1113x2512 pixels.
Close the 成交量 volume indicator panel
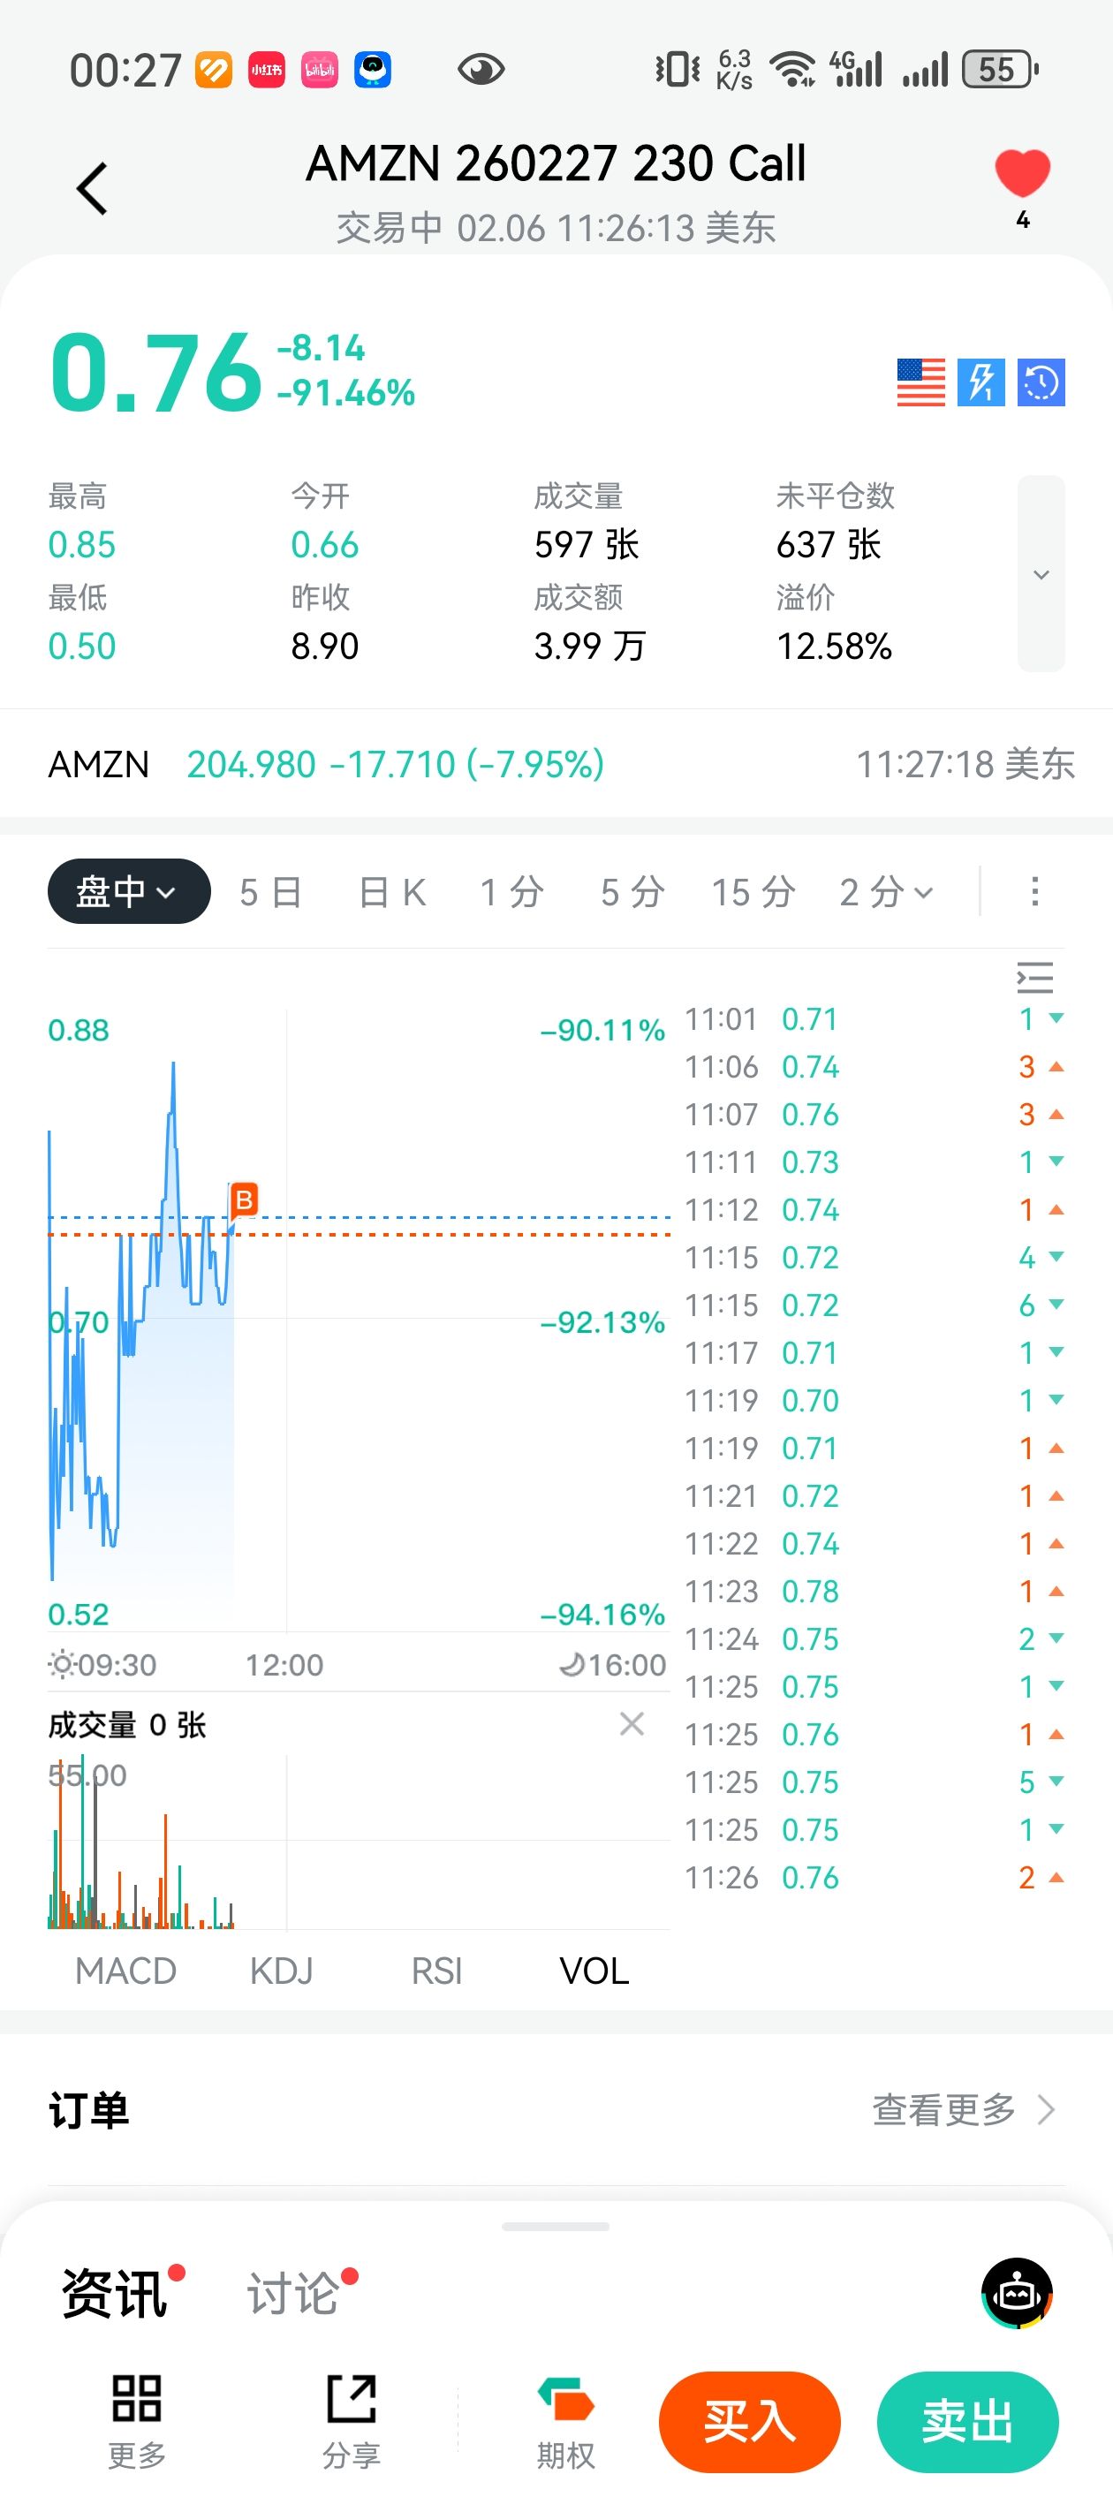[631, 1724]
